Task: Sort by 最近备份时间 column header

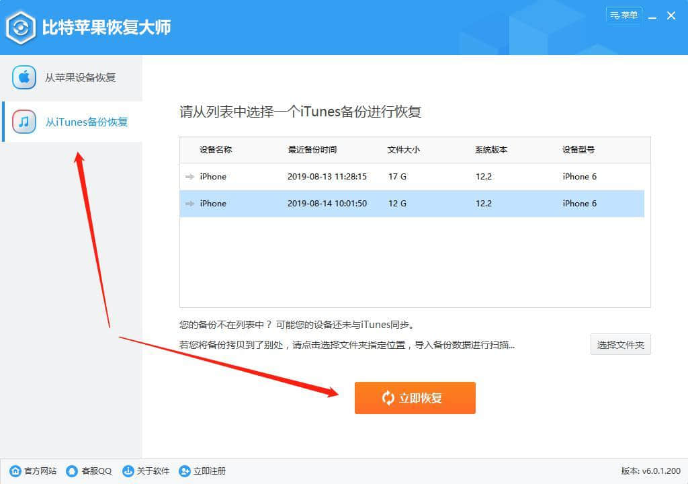Action: tap(312, 150)
